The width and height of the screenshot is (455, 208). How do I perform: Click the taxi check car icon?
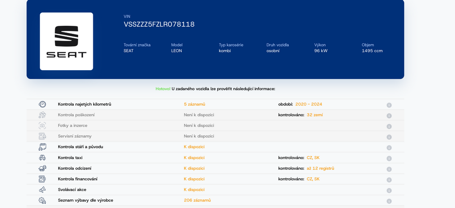[x=42, y=157]
